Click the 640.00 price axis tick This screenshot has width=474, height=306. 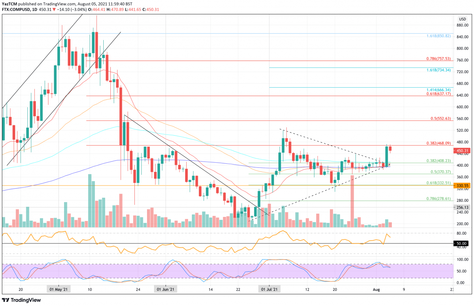[x=463, y=95]
